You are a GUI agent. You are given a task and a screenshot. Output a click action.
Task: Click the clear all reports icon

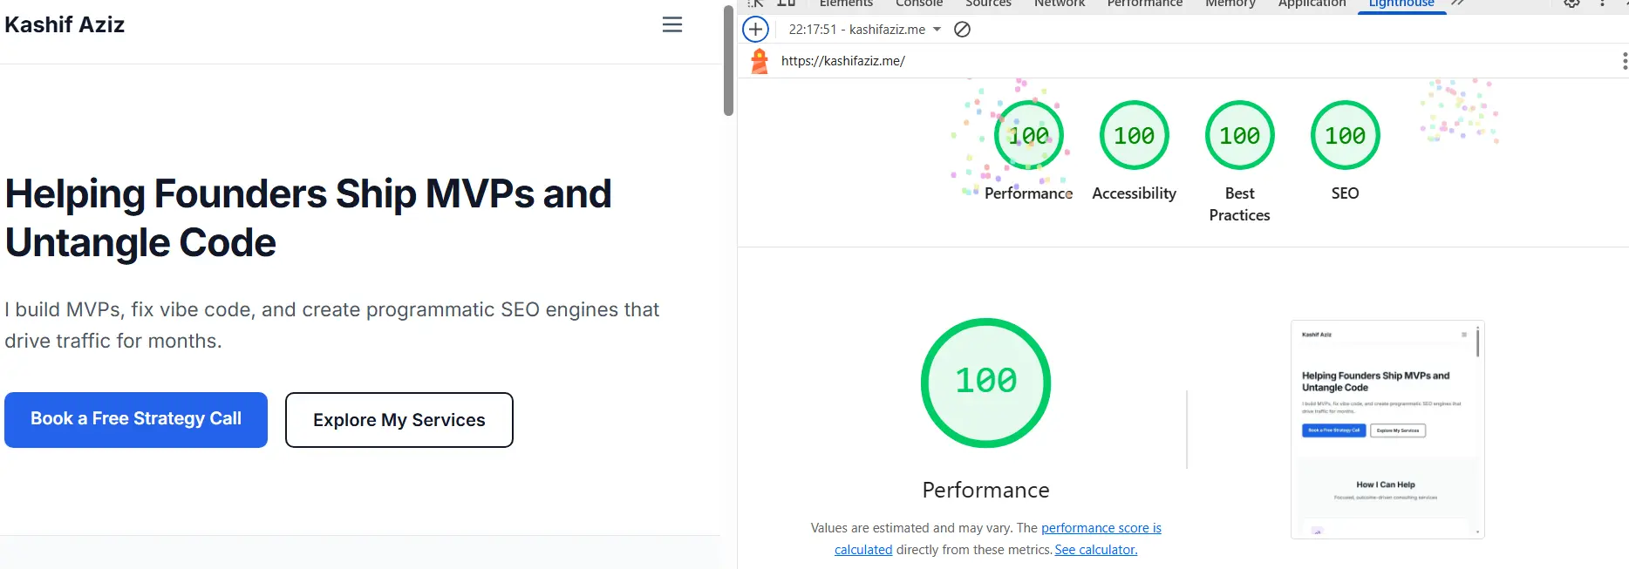pyautogui.click(x=962, y=30)
